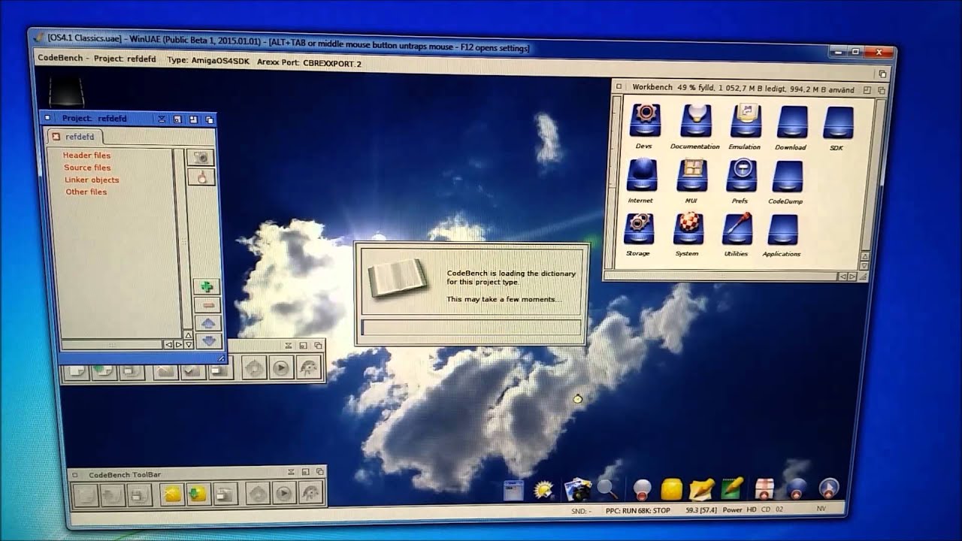Select Source files in project tree
The image size is (962, 541).
[x=87, y=168]
